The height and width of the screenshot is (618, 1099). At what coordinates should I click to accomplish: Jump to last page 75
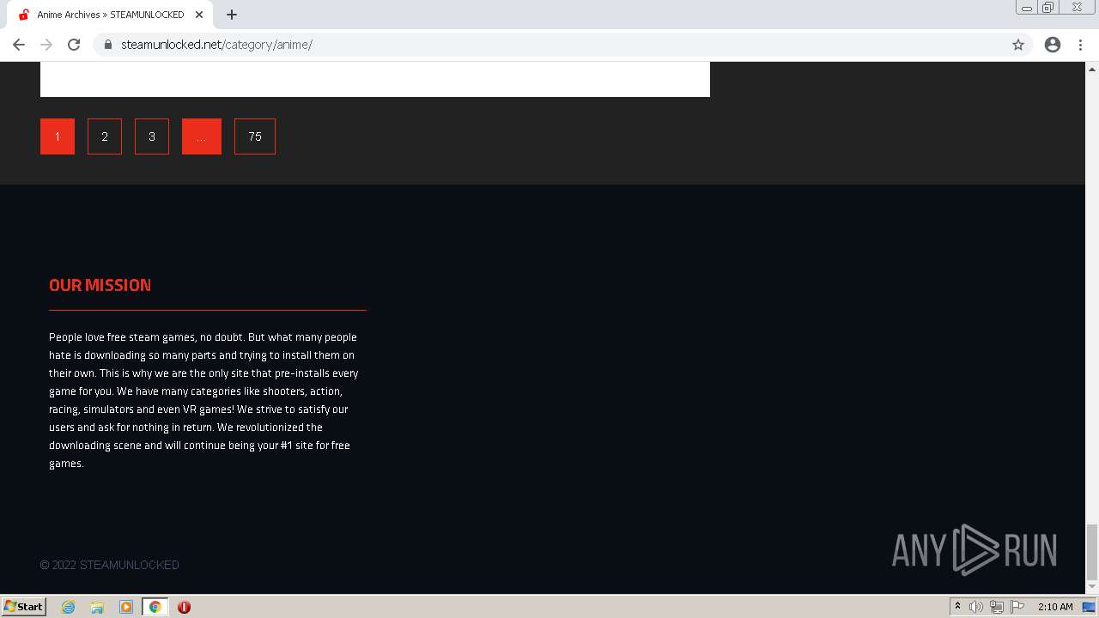[255, 136]
